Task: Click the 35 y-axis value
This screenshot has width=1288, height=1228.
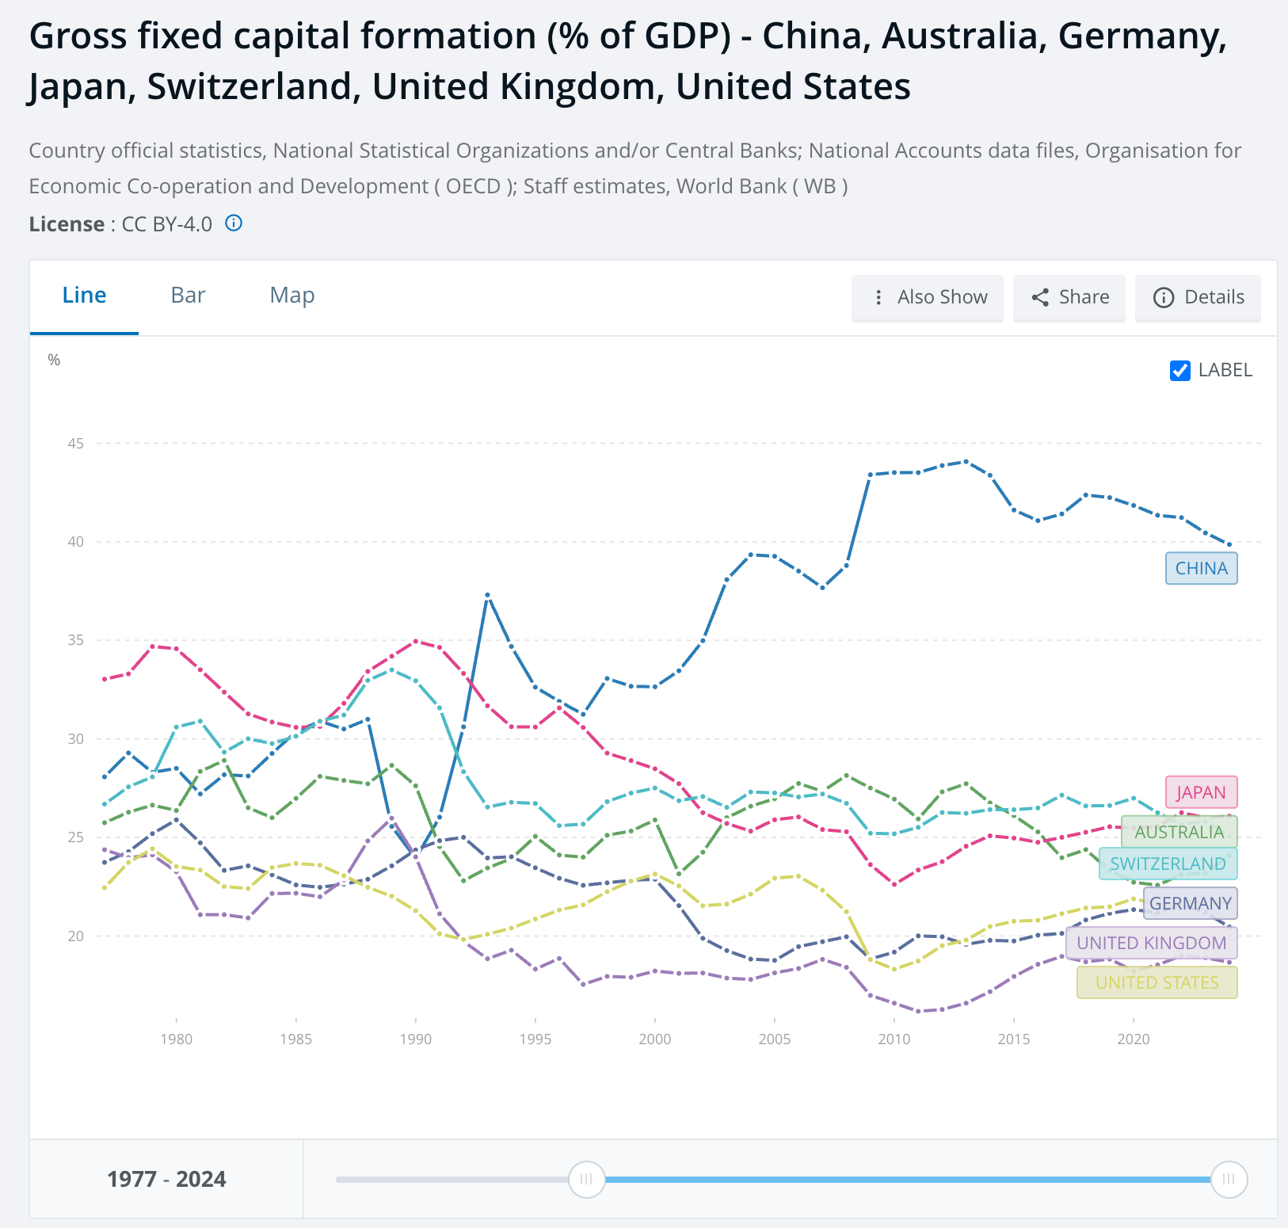Action: 76,640
